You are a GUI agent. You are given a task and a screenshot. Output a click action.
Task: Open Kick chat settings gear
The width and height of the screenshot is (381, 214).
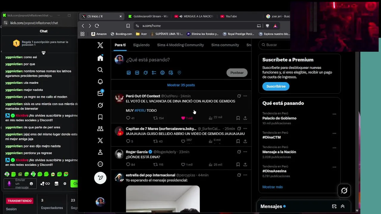coord(65,184)
